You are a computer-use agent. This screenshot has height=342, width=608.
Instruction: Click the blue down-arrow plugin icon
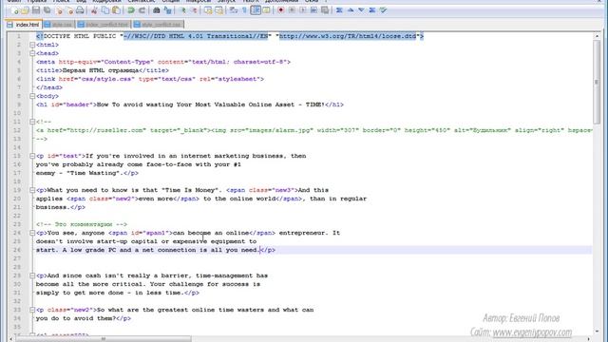(361, 10)
